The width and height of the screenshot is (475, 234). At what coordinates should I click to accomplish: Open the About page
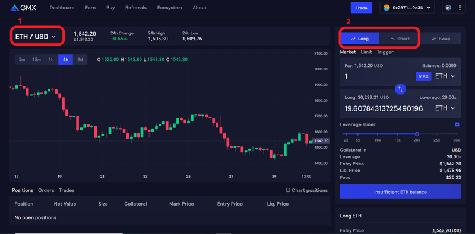[199, 8]
